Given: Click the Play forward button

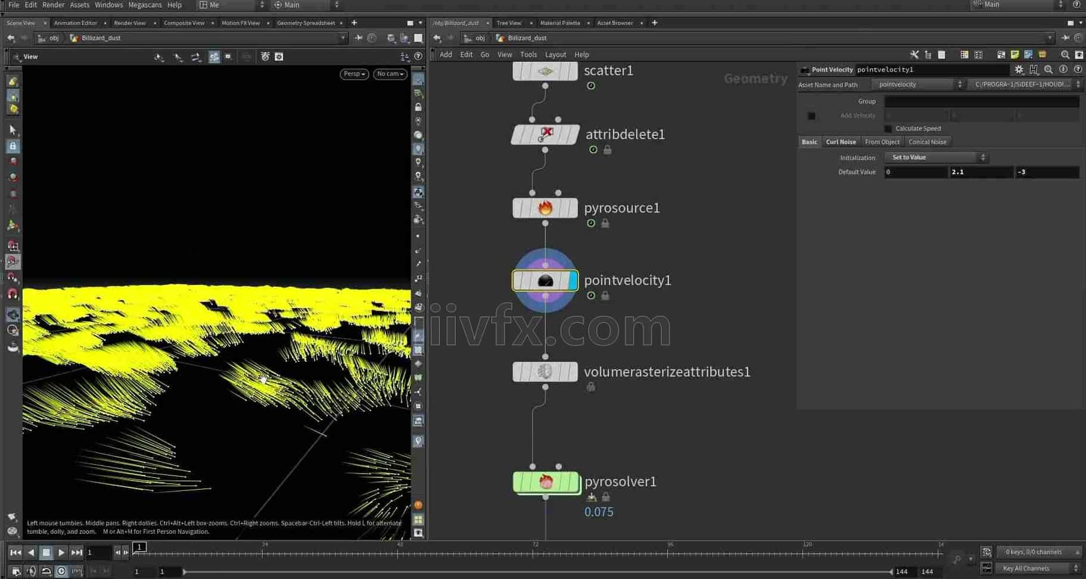Looking at the screenshot, I should (61, 553).
